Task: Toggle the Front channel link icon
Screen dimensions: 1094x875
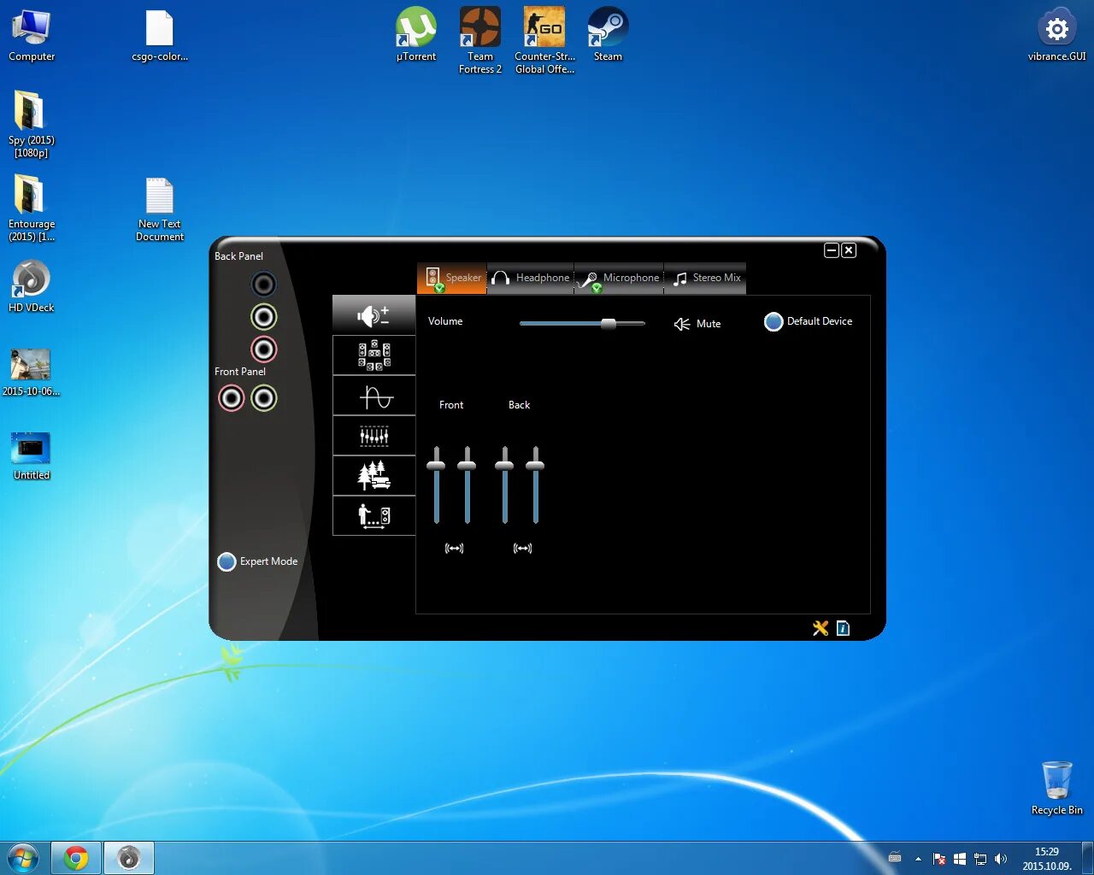Action: coord(454,549)
